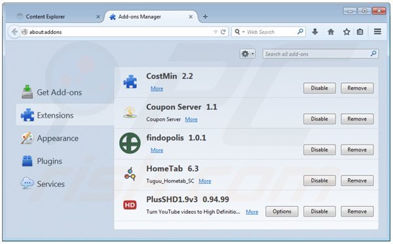Show bookmarks list clipboard icon

[360, 32]
